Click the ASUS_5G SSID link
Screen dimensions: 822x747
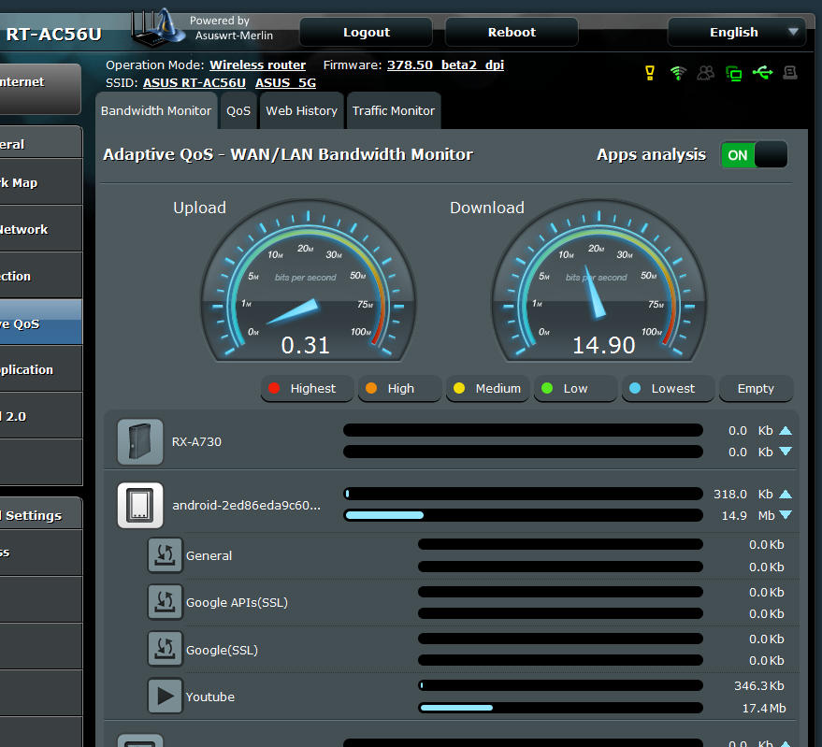point(285,83)
